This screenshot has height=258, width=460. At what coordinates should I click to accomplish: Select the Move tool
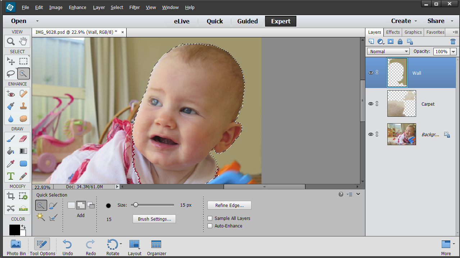click(x=11, y=61)
